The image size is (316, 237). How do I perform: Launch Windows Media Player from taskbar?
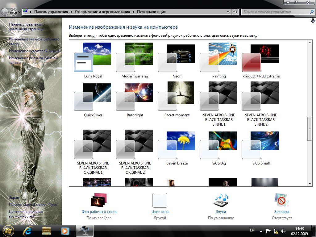[65, 231]
